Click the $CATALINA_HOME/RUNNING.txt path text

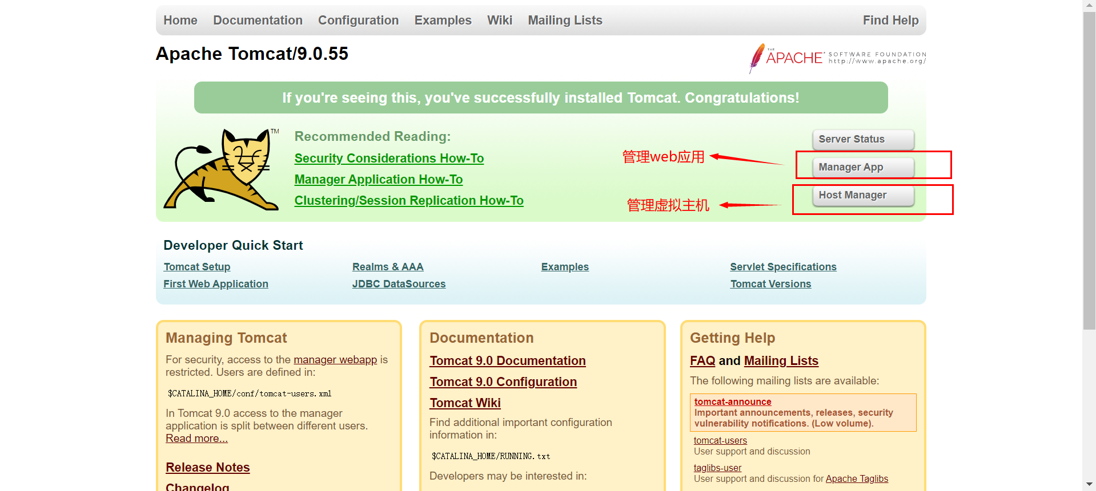click(491, 457)
